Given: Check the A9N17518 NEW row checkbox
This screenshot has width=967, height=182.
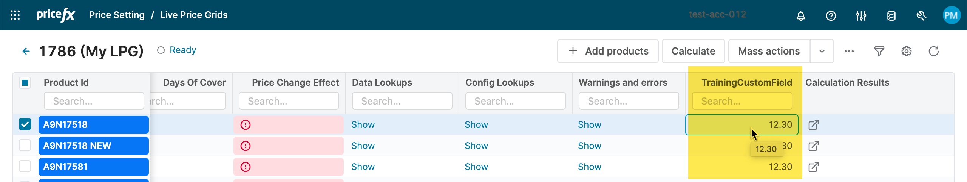Looking at the screenshot, I should [x=25, y=145].
